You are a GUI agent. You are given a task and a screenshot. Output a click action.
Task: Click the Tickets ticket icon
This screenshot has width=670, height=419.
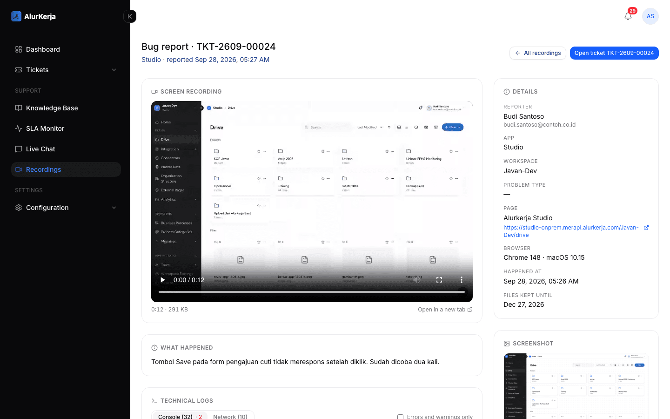(19, 70)
